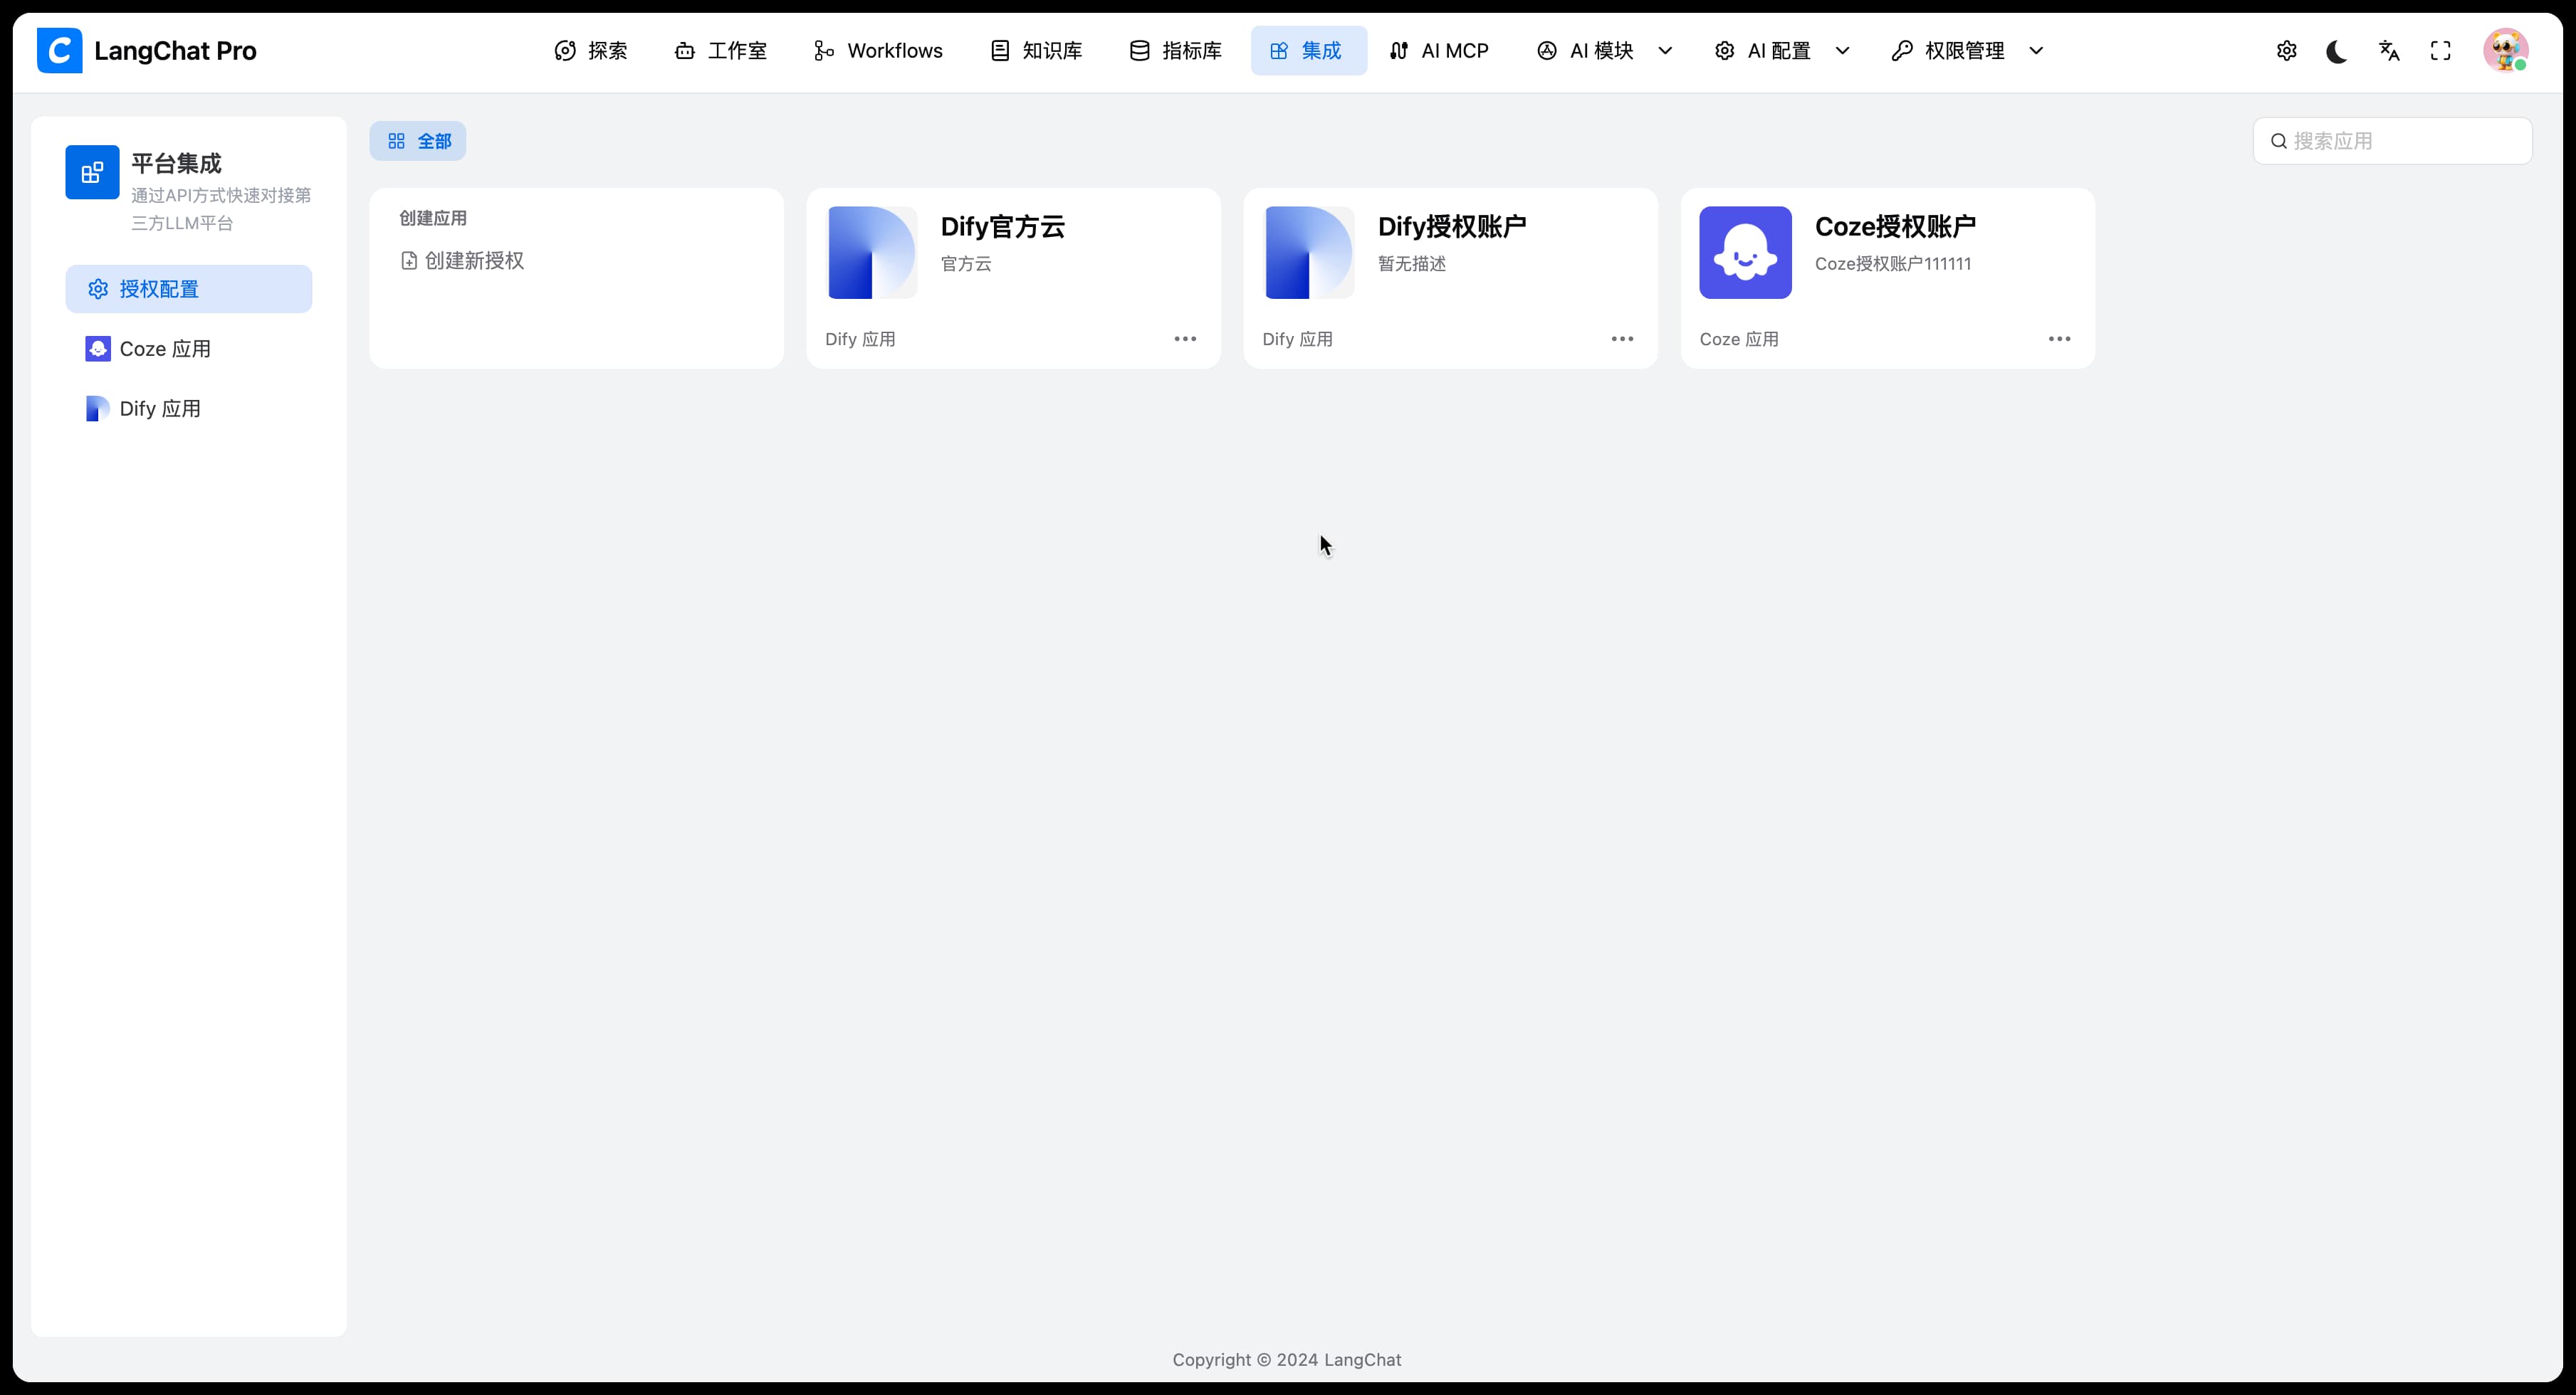2576x1395 pixels.
Task: Open the AI MCP tab
Action: [x=1439, y=51]
